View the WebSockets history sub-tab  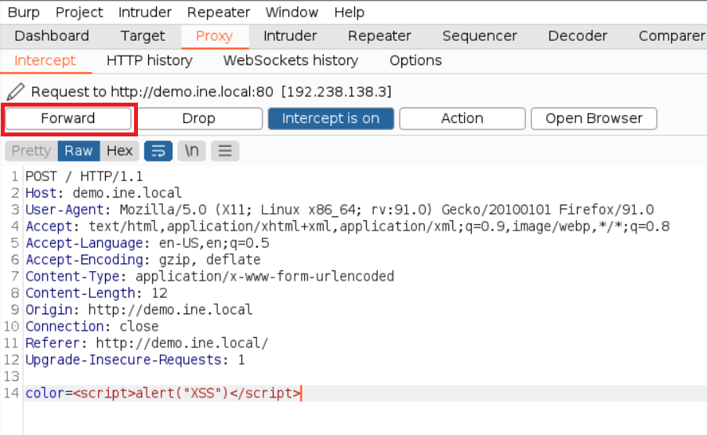[x=291, y=60]
